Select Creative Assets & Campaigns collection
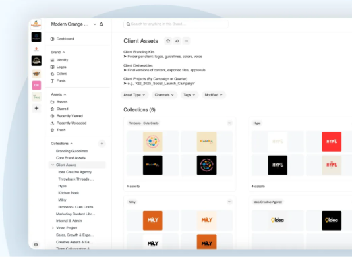352x257 pixels. point(74,242)
